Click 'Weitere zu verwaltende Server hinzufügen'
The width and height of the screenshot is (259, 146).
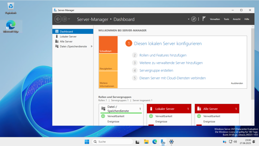171,63
